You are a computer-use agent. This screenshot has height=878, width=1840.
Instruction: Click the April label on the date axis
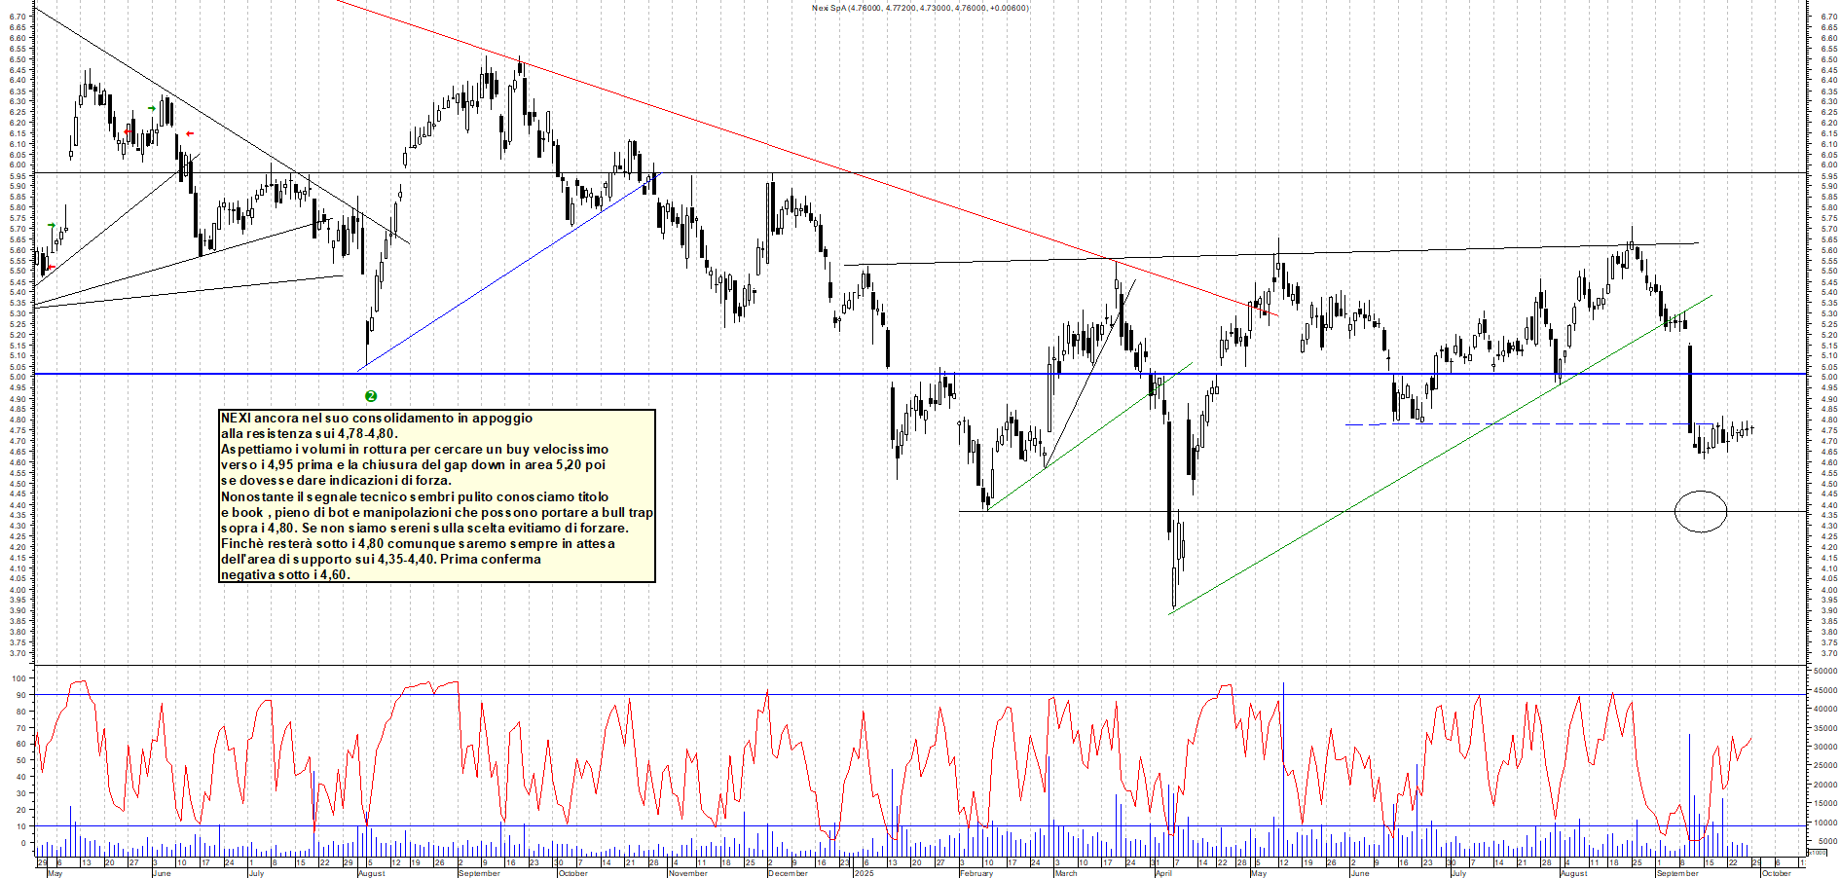click(1163, 873)
